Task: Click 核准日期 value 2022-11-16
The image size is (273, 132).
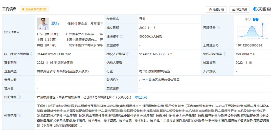Action: point(244,63)
